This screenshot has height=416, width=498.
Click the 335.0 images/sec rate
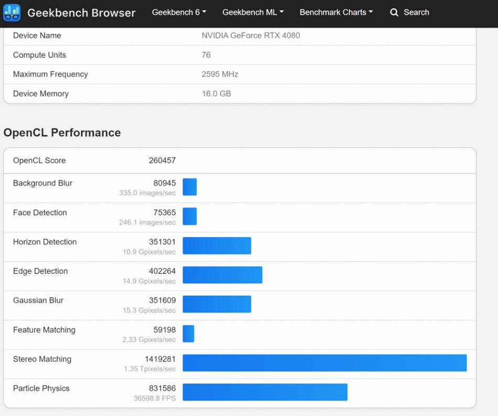147,193
